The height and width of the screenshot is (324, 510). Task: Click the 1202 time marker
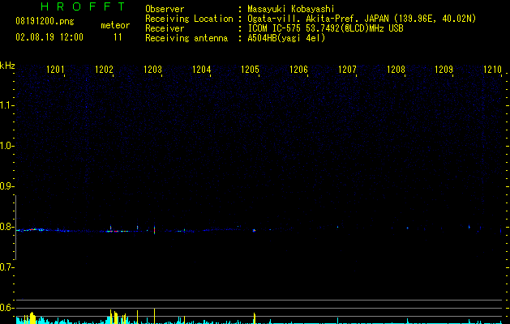point(104,69)
